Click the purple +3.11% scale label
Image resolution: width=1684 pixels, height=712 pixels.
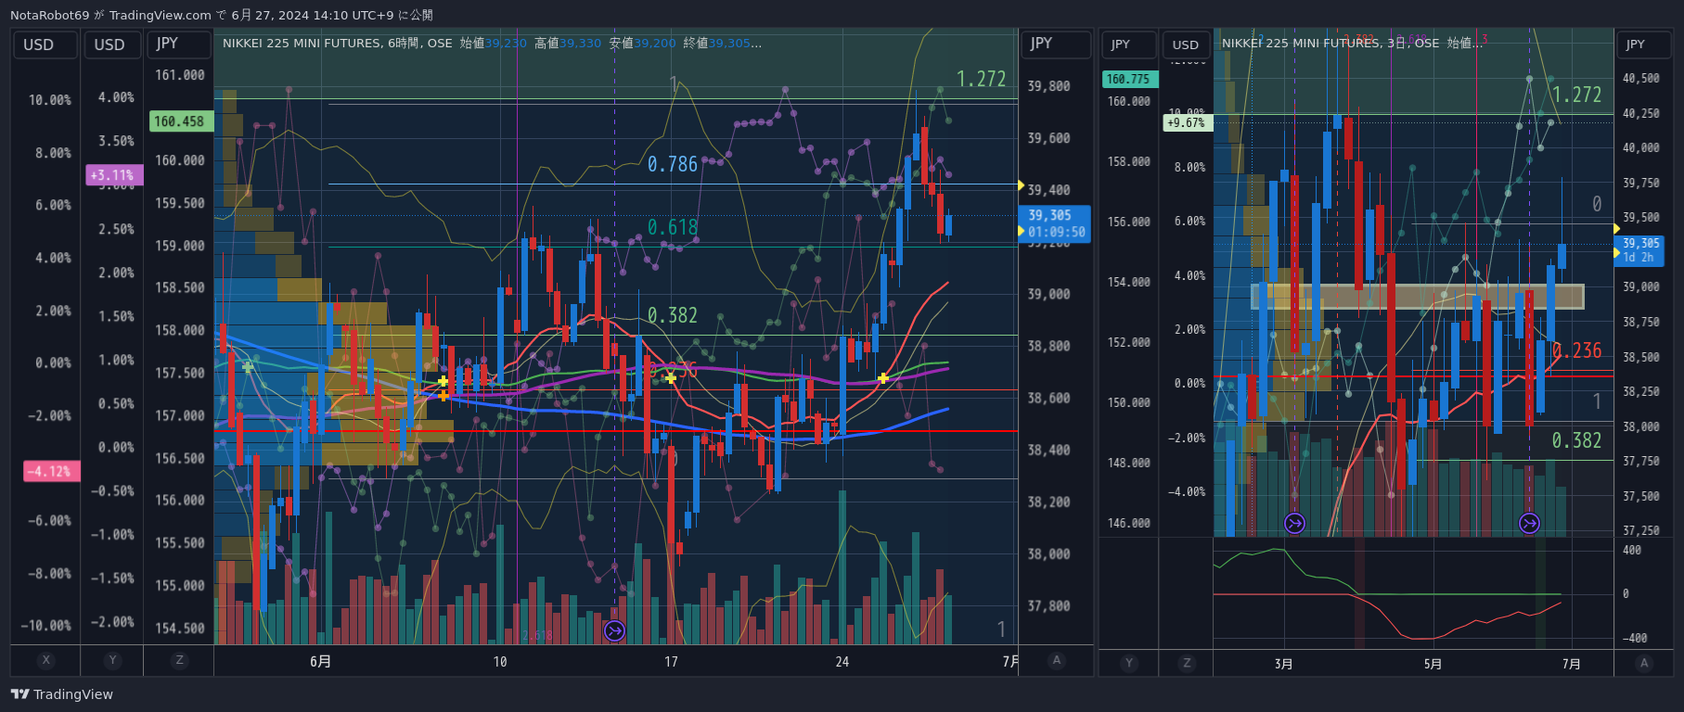114,175
